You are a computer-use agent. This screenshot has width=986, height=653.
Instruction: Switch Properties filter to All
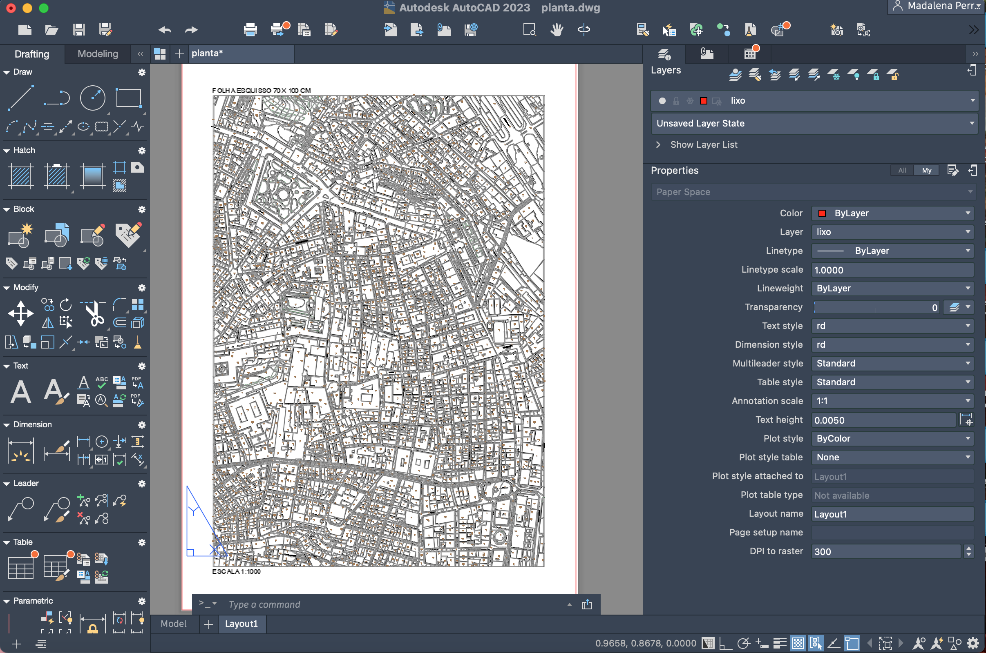click(902, 170)
